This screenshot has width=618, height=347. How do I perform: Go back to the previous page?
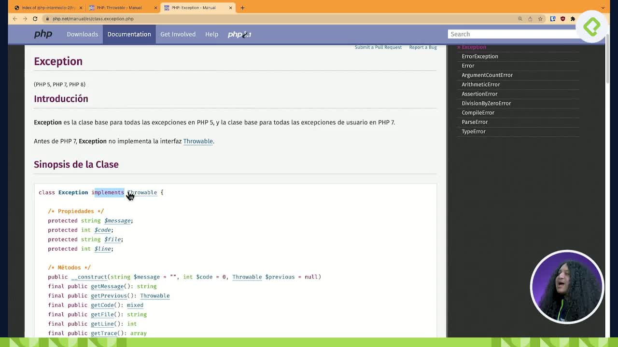(15, 19)
